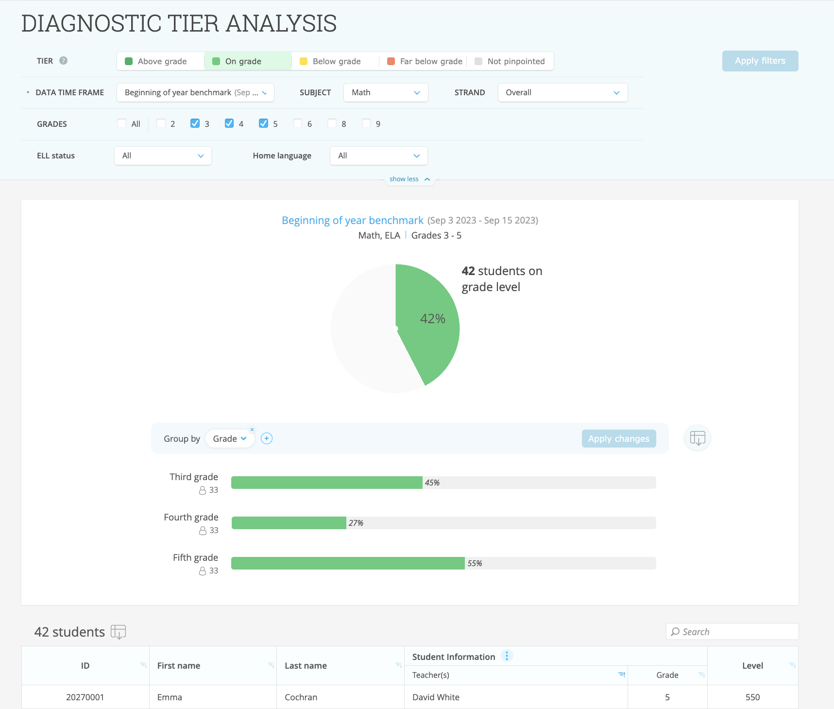
Task: Uncheck the grade 4 checkbox
Action: pyautogui.click(x=229, y=123)
